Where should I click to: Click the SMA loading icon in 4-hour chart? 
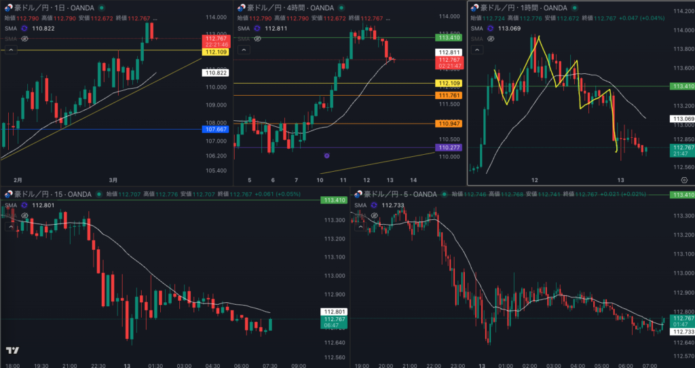click(257, 29)
